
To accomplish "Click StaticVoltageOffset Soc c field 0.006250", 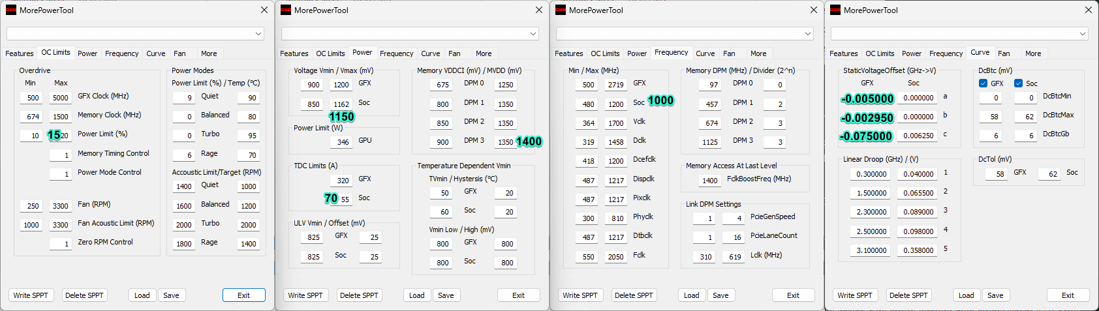I will coord(918,136).
